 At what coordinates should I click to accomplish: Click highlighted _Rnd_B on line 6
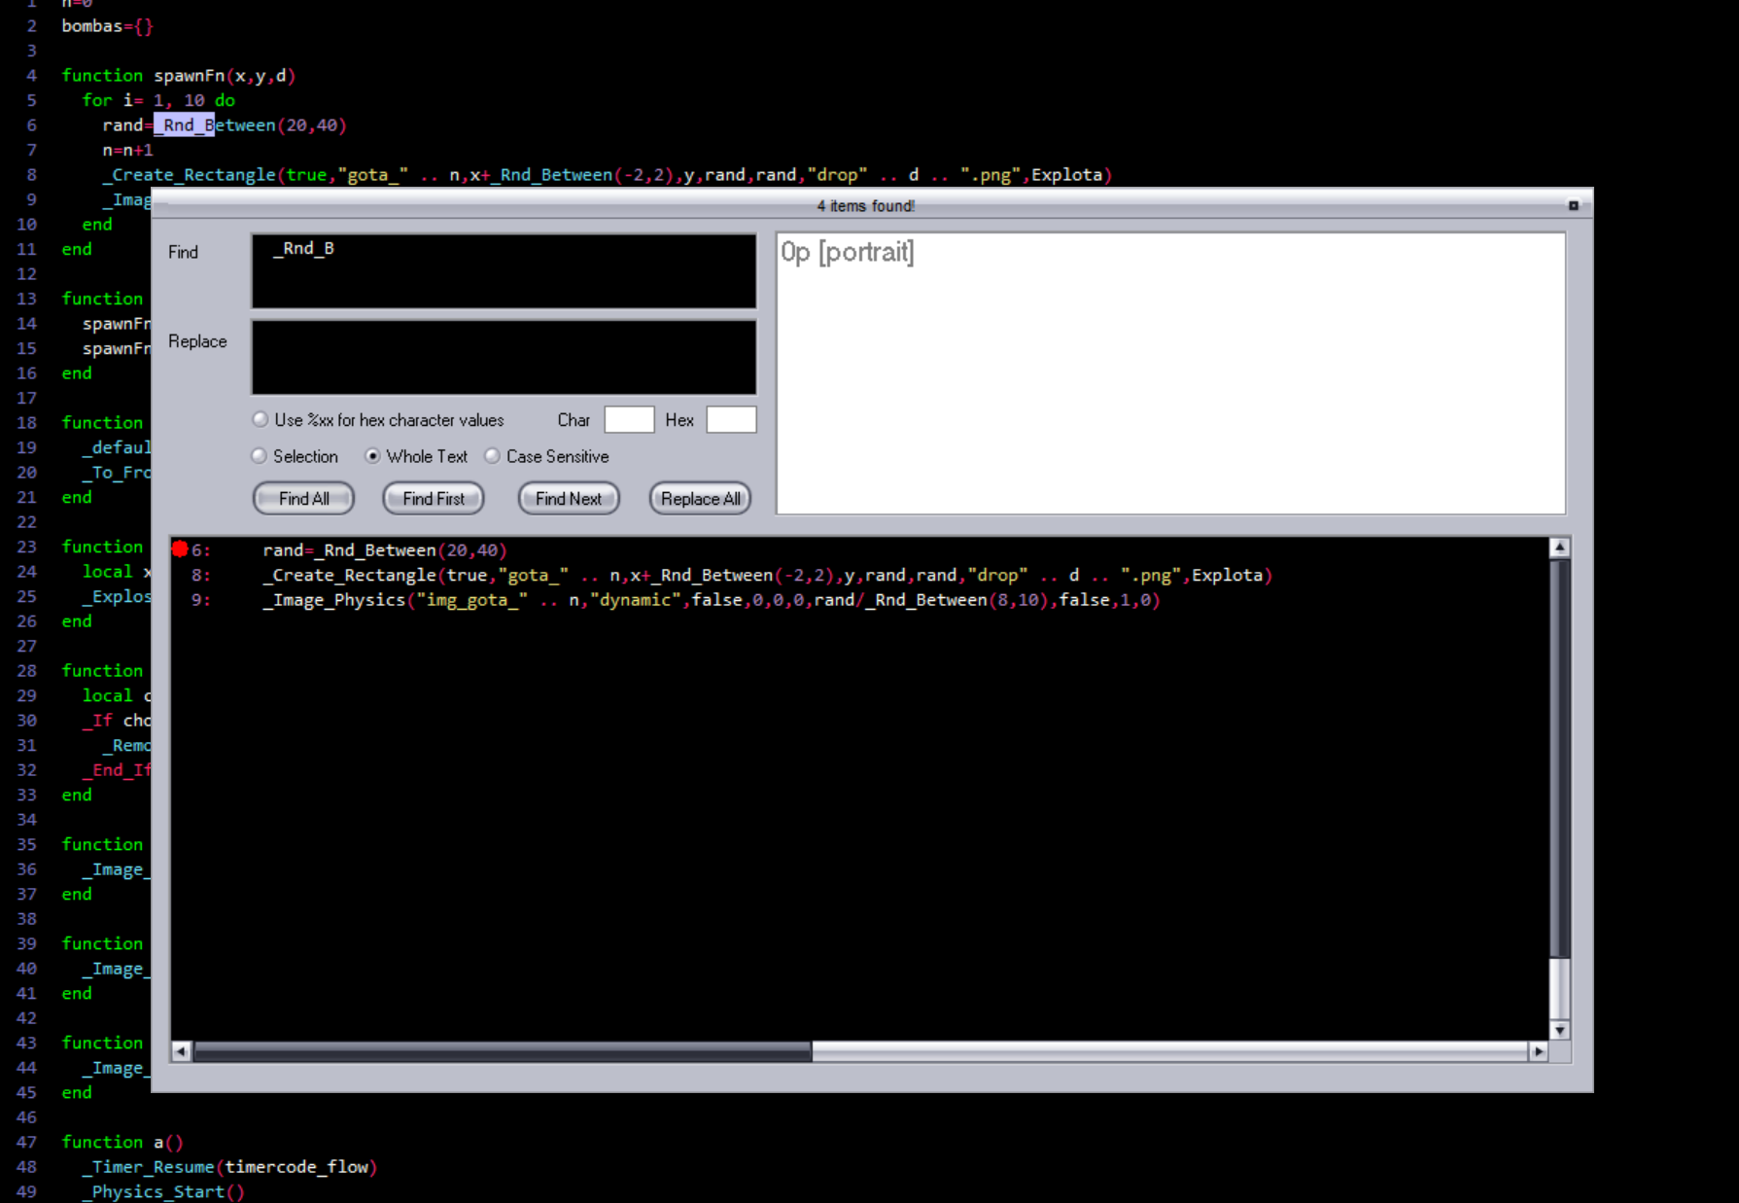pyautogui.click(x=184, y=125)
